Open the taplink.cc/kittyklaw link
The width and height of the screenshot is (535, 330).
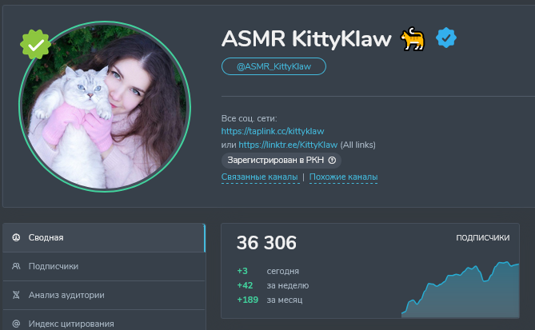(272, 131)
